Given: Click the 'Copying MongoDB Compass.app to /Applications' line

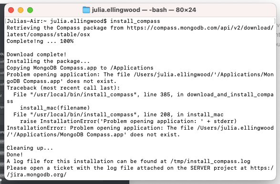Looking at the screenshot, I should (x=80, y=68).
